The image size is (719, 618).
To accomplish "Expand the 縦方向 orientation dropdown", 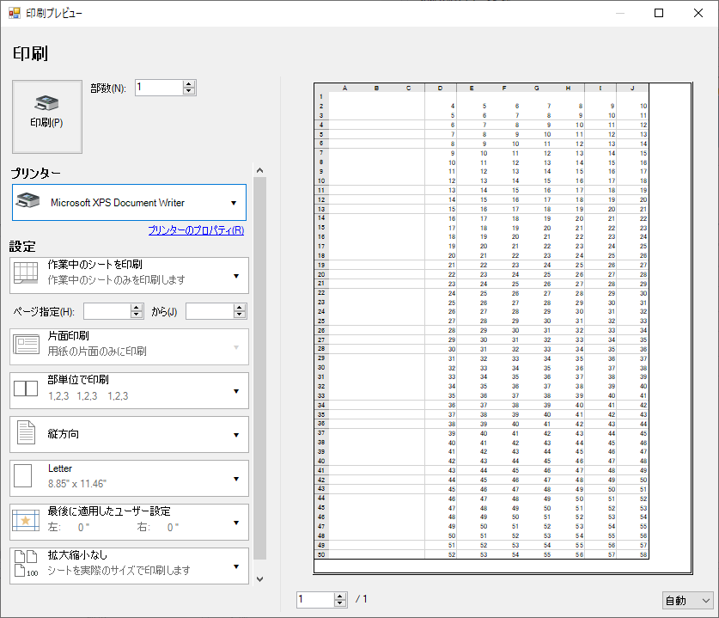I will point(236,435).
